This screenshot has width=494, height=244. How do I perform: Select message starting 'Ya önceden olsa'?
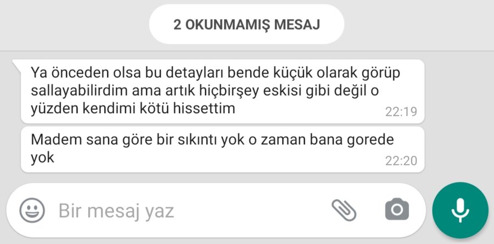222,91
